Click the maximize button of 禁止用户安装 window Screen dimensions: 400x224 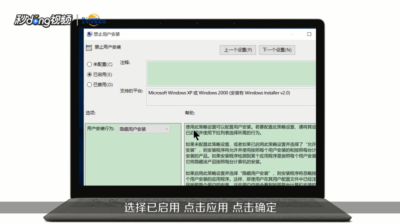pyautogui.click(x=309, y=34)
